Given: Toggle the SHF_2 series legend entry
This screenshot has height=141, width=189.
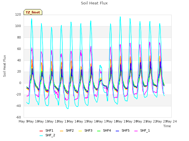Looking at the screenshot, I should click(x=47, y=135).
